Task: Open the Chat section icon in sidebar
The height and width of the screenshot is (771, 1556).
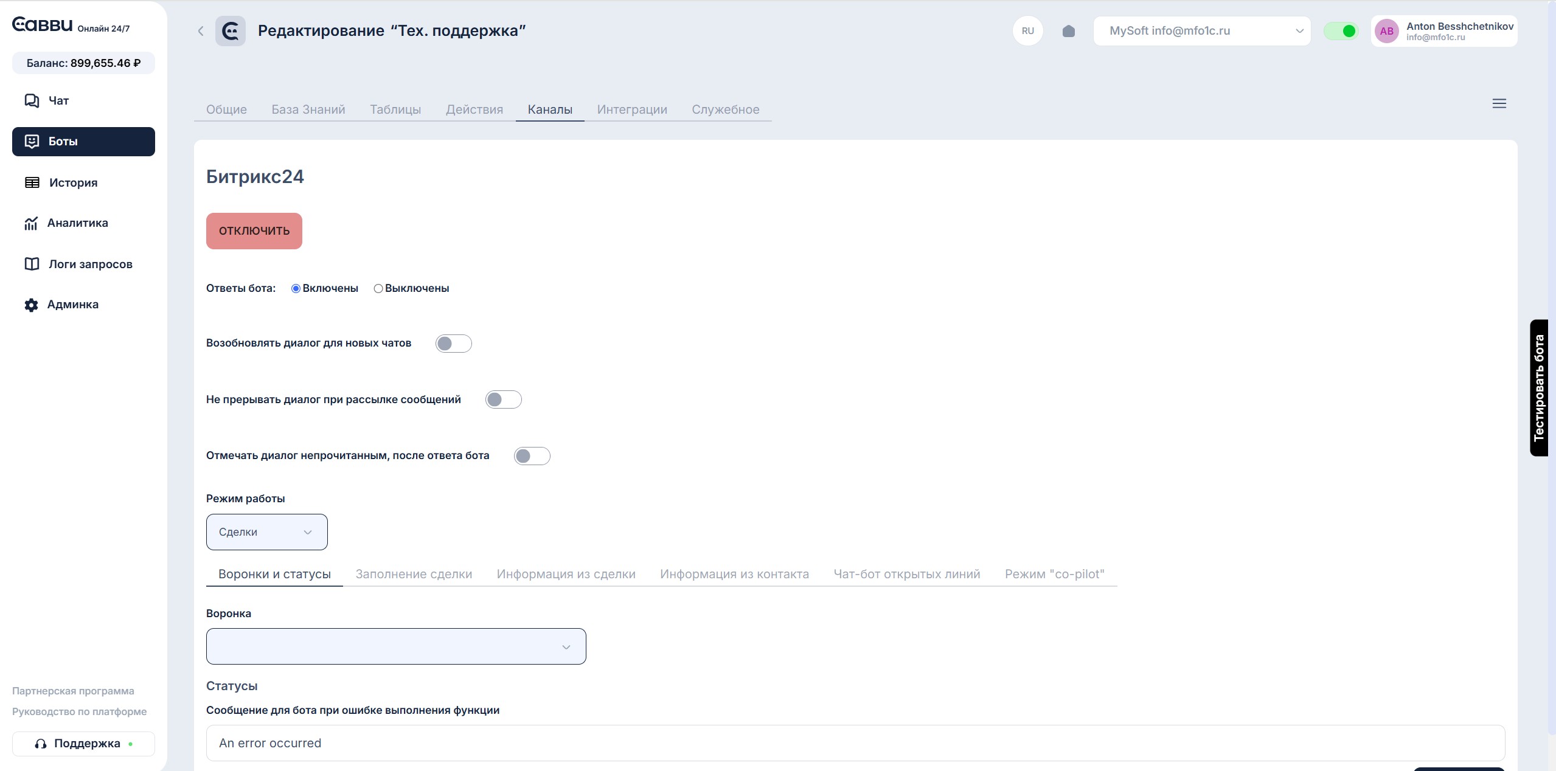Action: (32, 100)
